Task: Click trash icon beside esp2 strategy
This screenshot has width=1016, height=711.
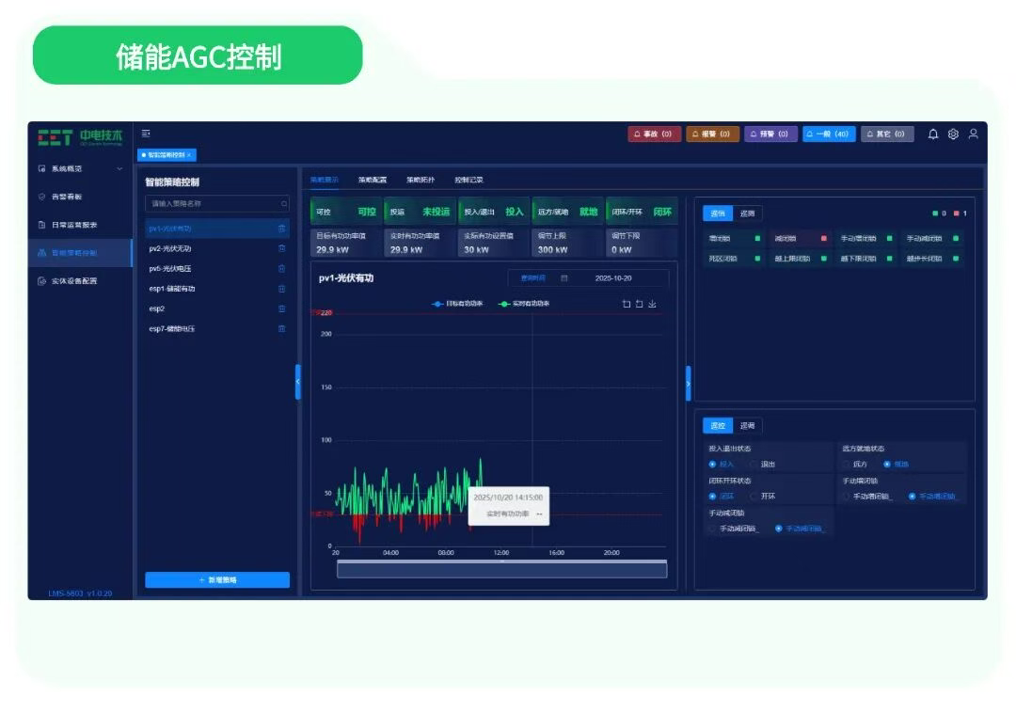Action: coord(281,308)
